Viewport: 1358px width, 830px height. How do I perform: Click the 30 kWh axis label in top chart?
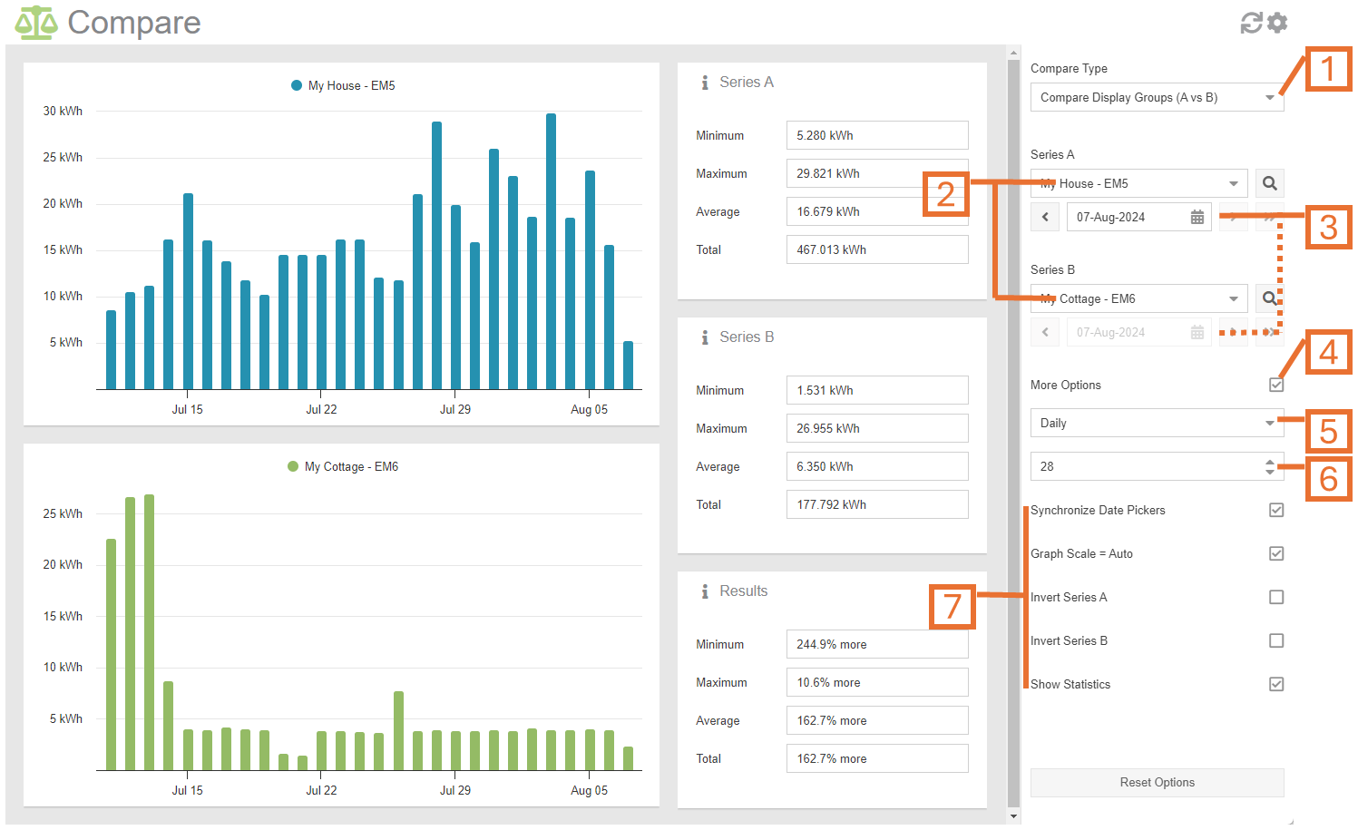[x=63, y=111]
